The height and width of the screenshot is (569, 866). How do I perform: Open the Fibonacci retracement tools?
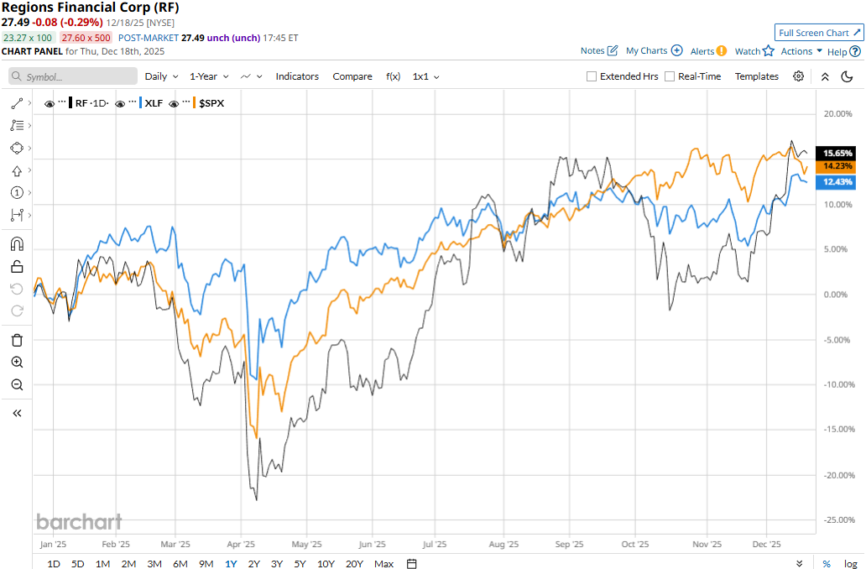(17, 125)
